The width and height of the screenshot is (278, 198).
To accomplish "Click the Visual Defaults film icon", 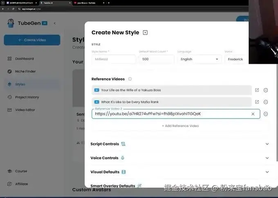I will (x=123, y=172).
